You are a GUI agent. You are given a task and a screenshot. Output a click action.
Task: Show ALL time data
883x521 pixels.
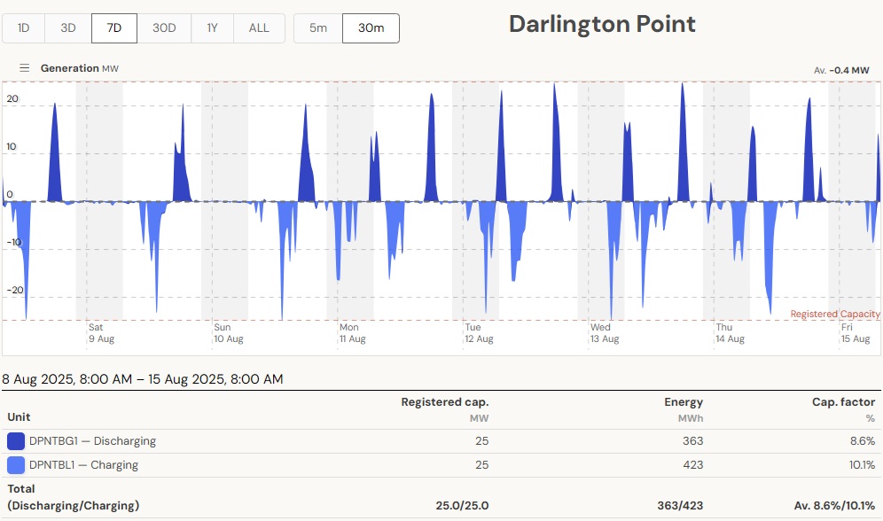click(259, 28)
